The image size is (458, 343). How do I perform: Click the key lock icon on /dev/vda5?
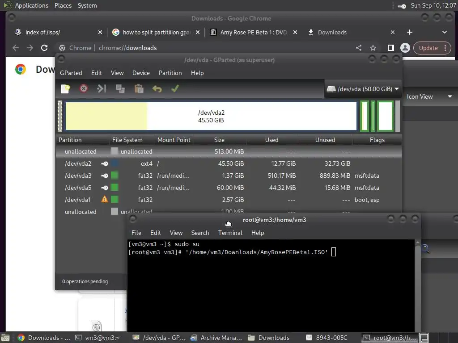tap(105, 188)
